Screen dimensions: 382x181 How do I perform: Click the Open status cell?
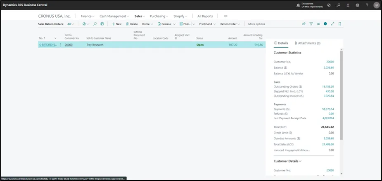(x=200, y=45)
